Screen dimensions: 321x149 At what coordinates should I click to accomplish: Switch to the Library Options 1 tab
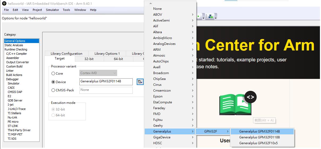coord(107,53)
